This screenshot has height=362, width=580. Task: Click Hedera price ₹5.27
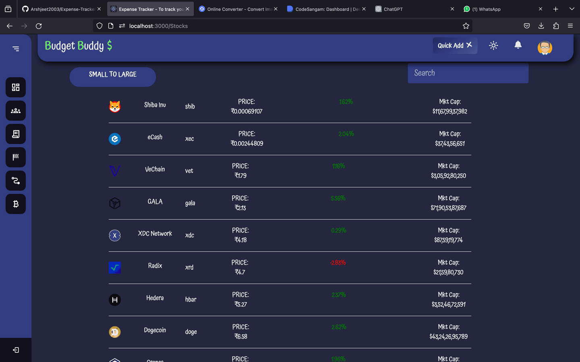tap(240, 304)
